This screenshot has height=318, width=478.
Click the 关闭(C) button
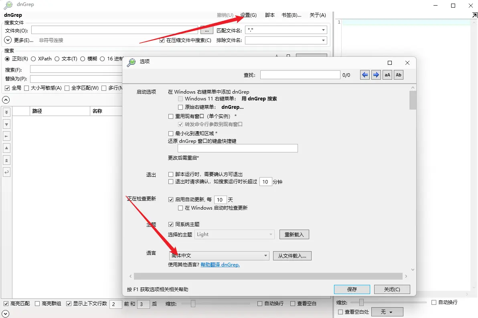tap(392, 290)
